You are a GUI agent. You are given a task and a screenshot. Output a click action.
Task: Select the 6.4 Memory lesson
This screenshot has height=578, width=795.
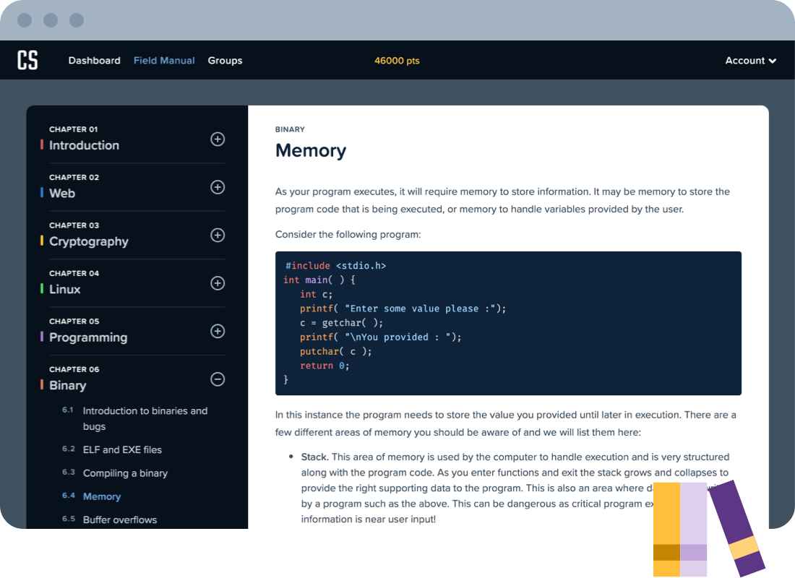pyautogui.click(x=102, y=496)
